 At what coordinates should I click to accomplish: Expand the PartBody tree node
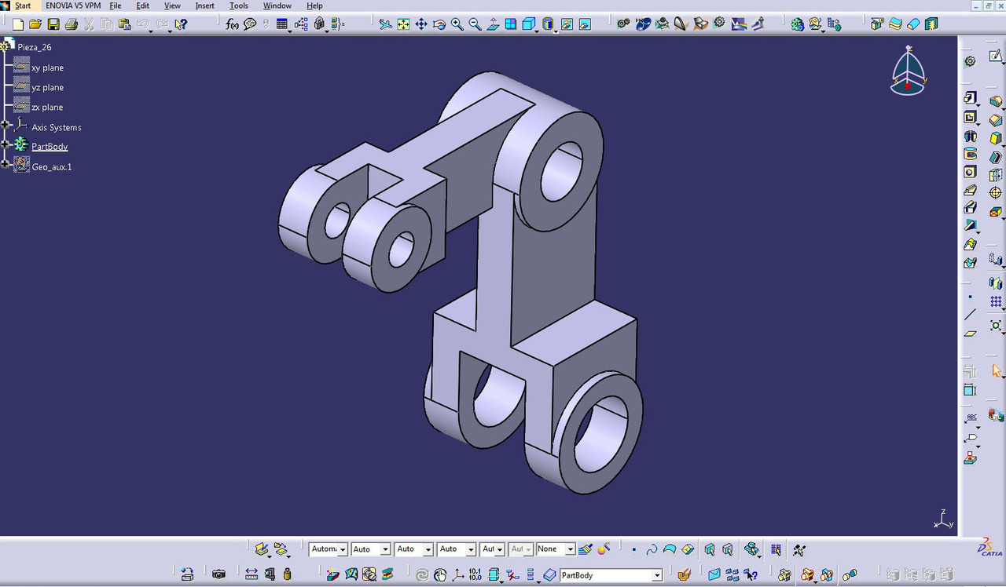[x=6, y=144]
